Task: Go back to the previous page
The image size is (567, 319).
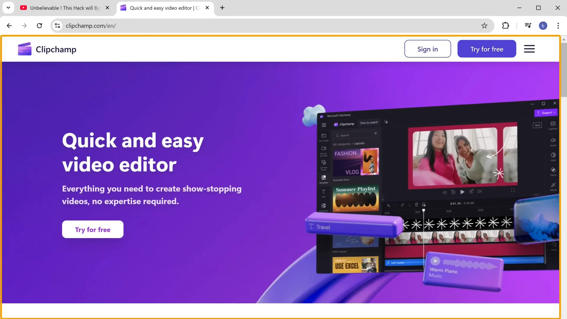Action: [x=9, y=26]
